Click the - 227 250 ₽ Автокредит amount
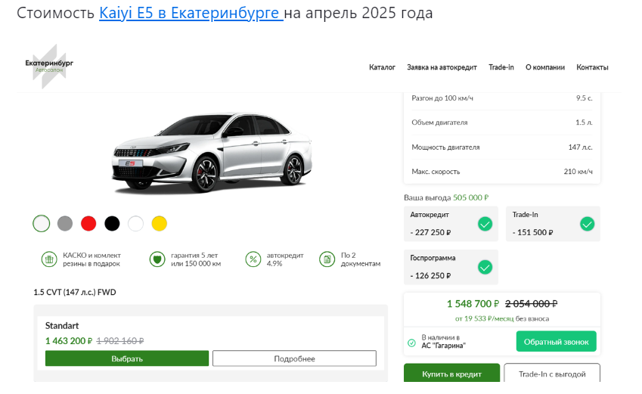 [430, 233]
